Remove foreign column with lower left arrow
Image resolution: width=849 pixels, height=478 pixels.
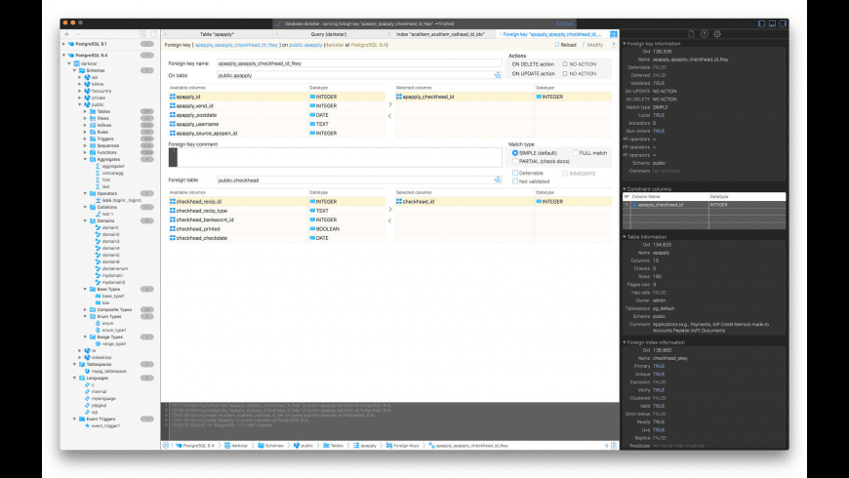(389, 220)
